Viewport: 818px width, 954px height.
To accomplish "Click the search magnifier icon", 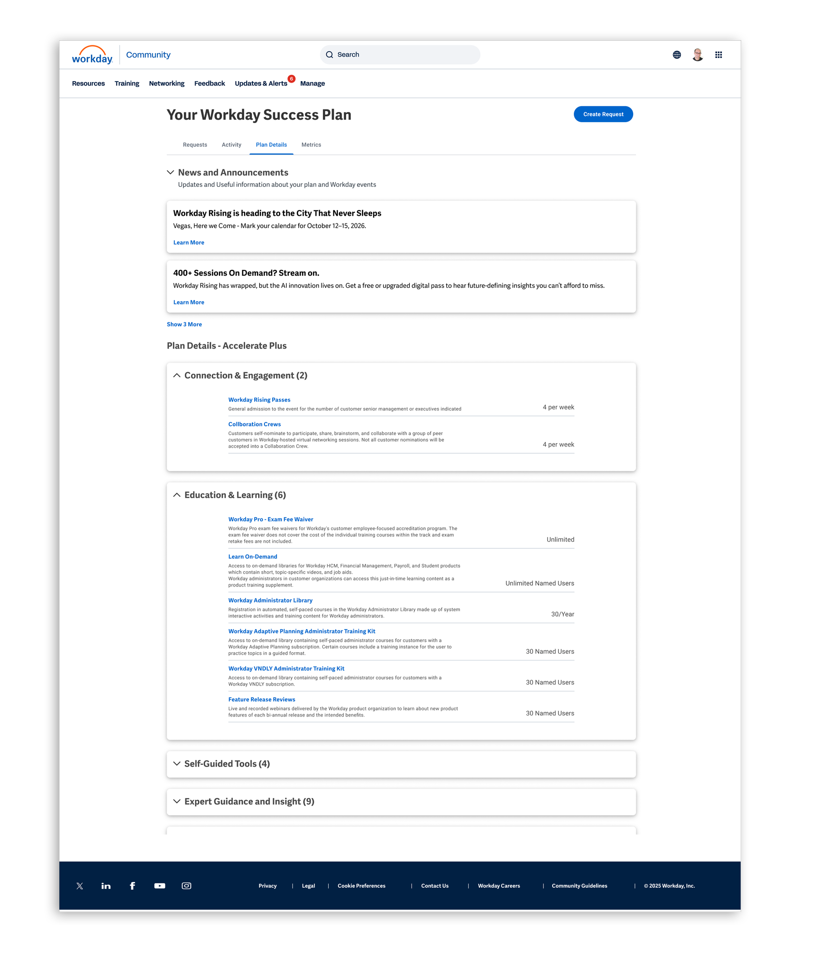I will click(329, 55).
